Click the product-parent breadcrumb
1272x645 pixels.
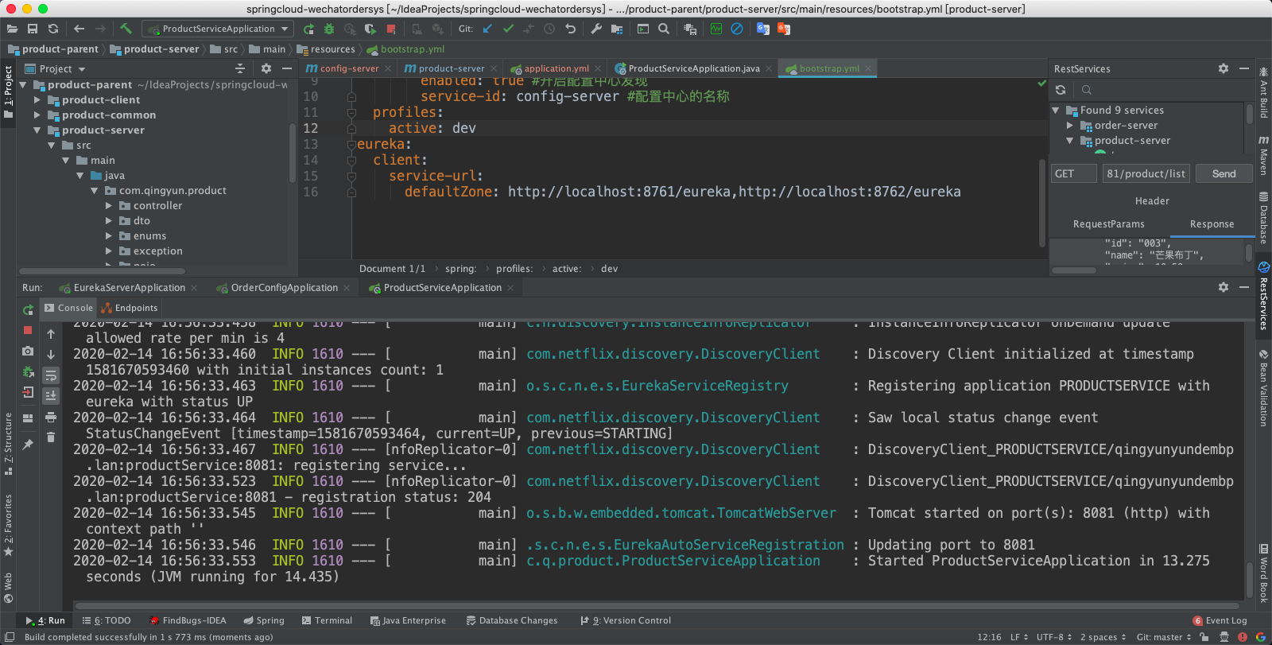(x=53, y=49)
